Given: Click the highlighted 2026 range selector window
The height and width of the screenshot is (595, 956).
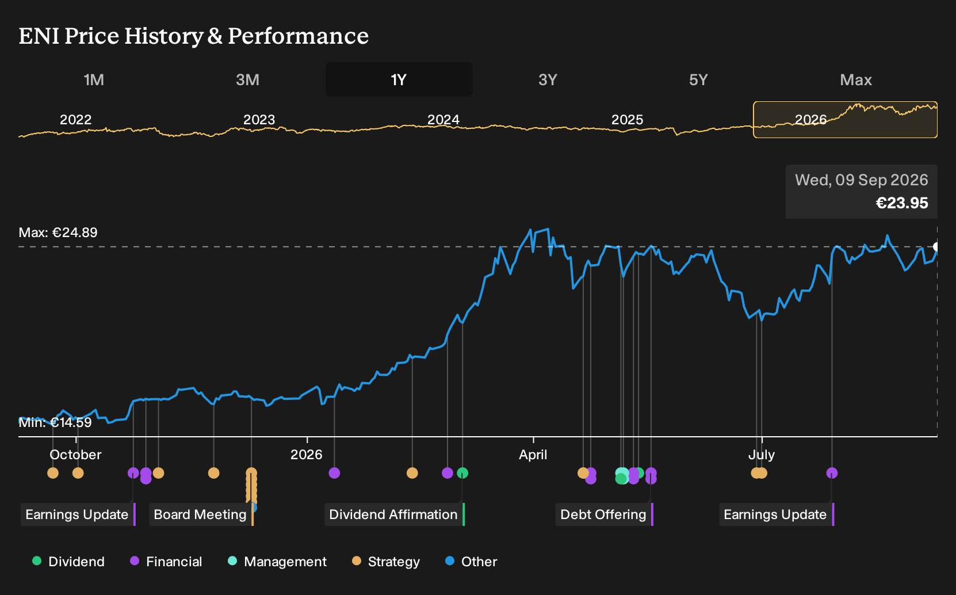Looking at the screenshot, I should [x=845, y=120].
